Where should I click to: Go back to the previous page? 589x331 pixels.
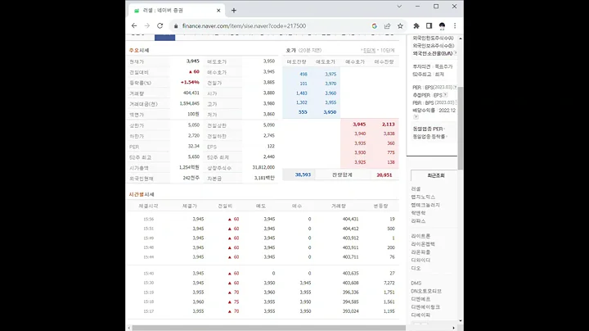click(134, 25)
